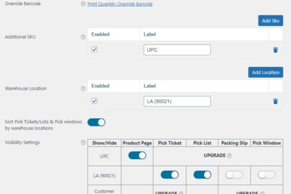This screenshot has height=194, width=291.
Task: Turn off LA (90021) Pick List toggle
Action: coord(202,175)
